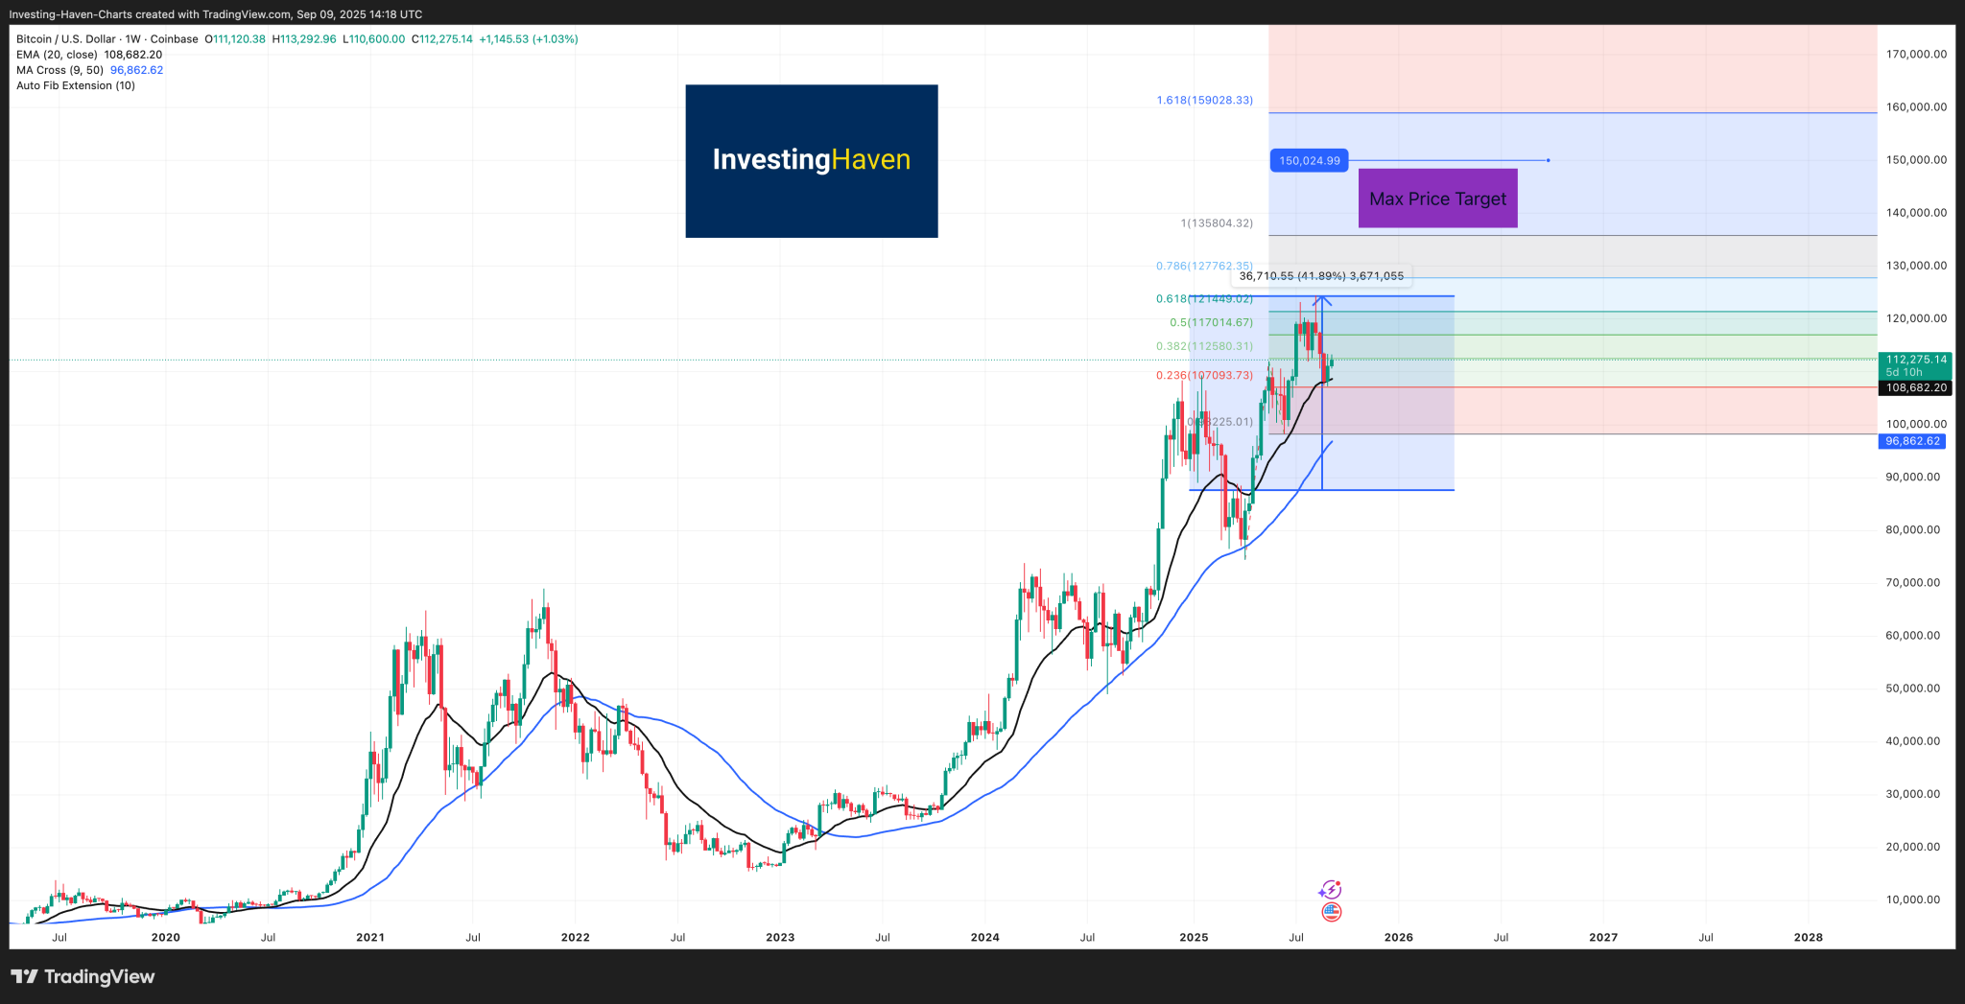Click the 36,710.55 (41.89%) measurement tooltip
The width and height of the screenshot is (1965, 1004).
pos(1322,275)
